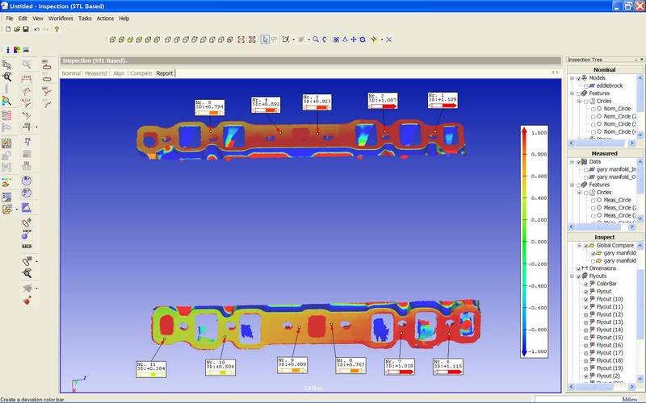The height and width of the screenshot is (403, 646).
Task: Click the deviation color bar scale
Action: click(524, 240)
